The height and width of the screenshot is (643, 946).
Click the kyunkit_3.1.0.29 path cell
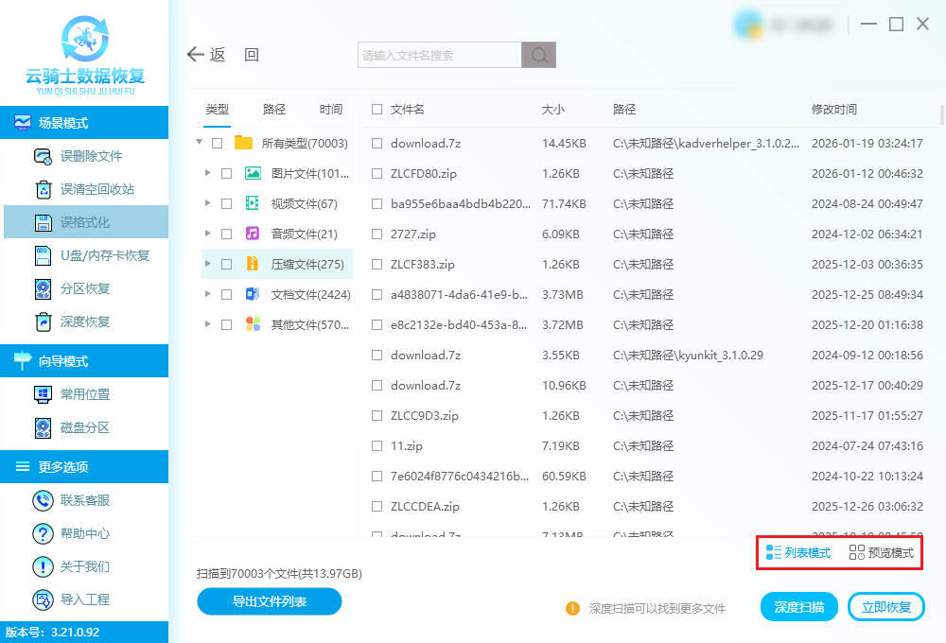click(x=688, y=356)
